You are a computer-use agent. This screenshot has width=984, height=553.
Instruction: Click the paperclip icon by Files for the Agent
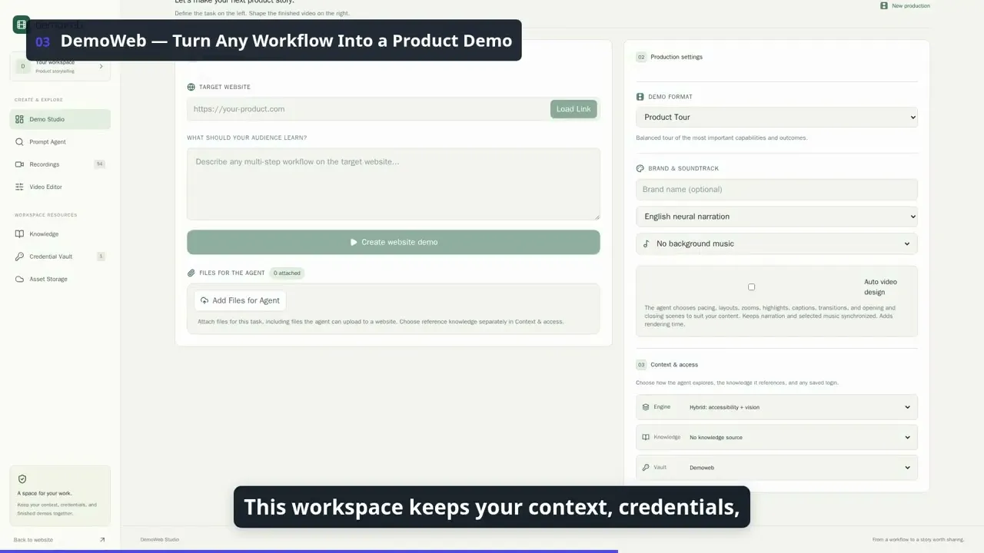point(191,273)
